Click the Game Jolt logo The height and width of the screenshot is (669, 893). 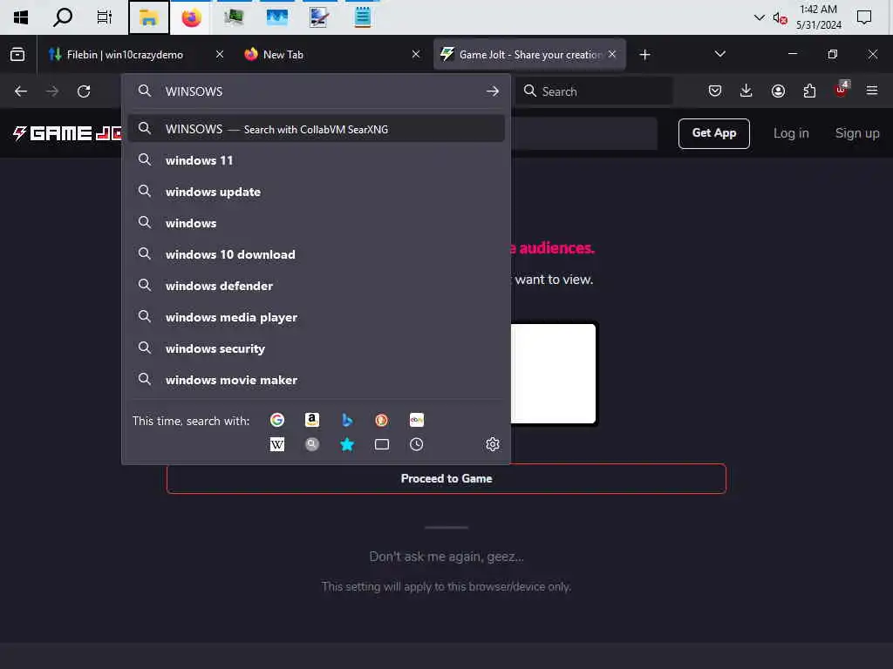(67, 133)
